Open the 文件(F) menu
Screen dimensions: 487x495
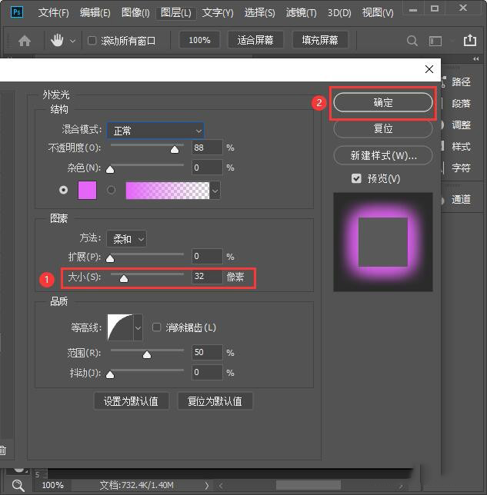click(53, 12)
